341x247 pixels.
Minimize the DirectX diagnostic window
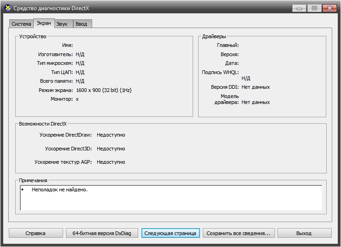click(x=300, y=8)
